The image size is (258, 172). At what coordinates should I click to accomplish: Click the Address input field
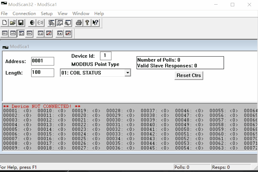click(42, 61)
